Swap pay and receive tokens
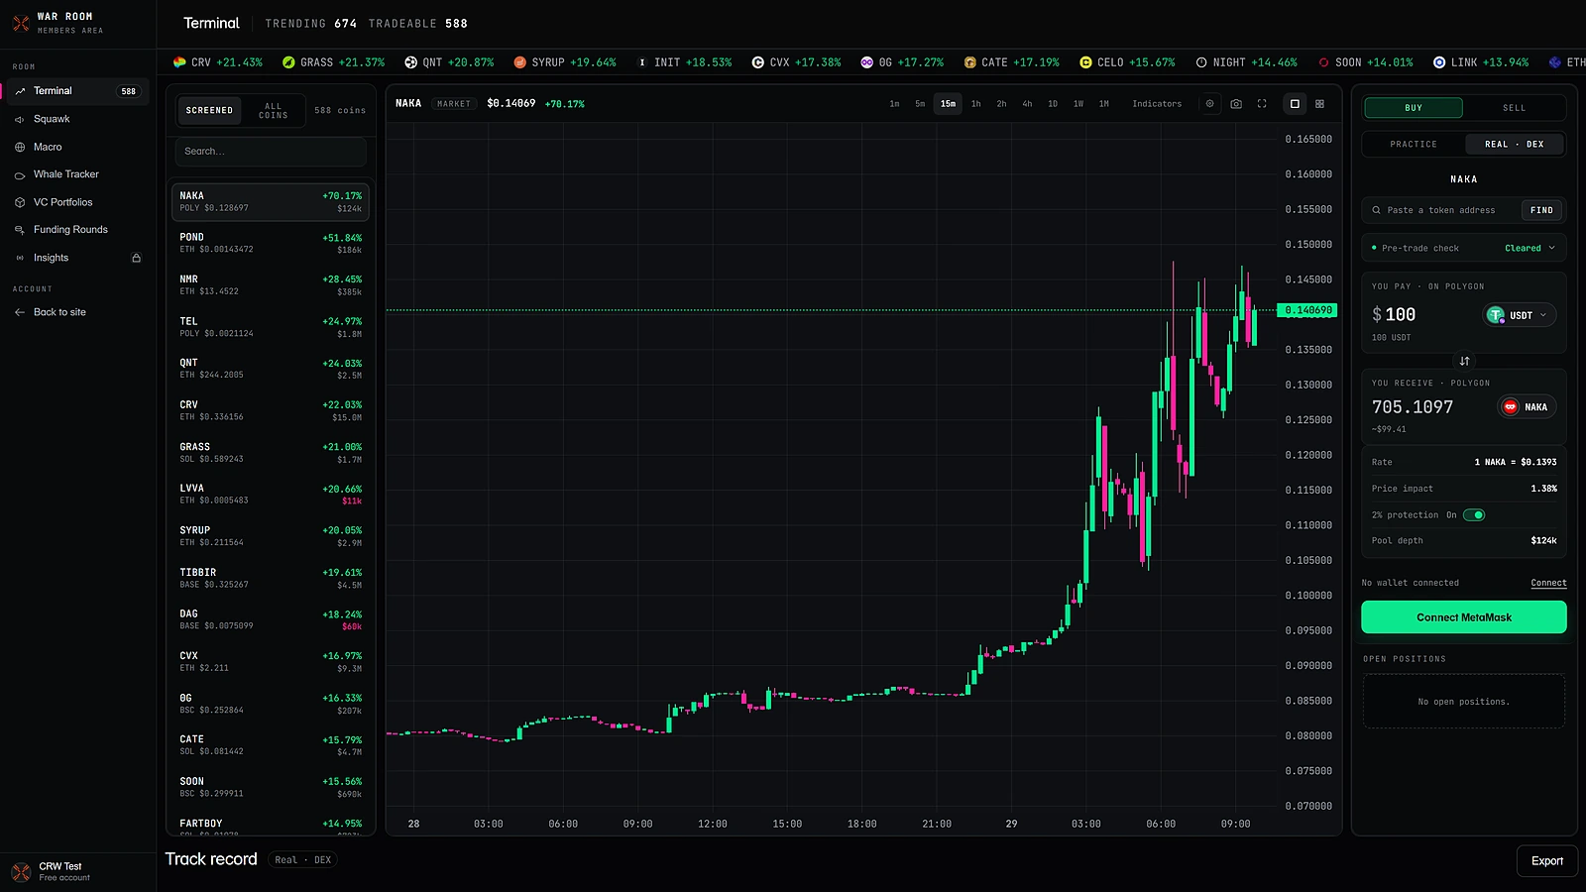This screenshot has height=892, width=1586. [1464, 361]
